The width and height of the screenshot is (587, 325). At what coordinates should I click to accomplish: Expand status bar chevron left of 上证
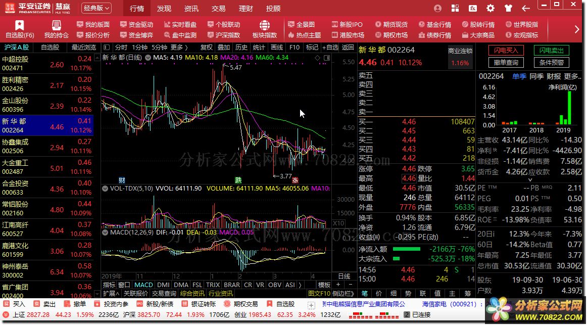tap(5, 315)
